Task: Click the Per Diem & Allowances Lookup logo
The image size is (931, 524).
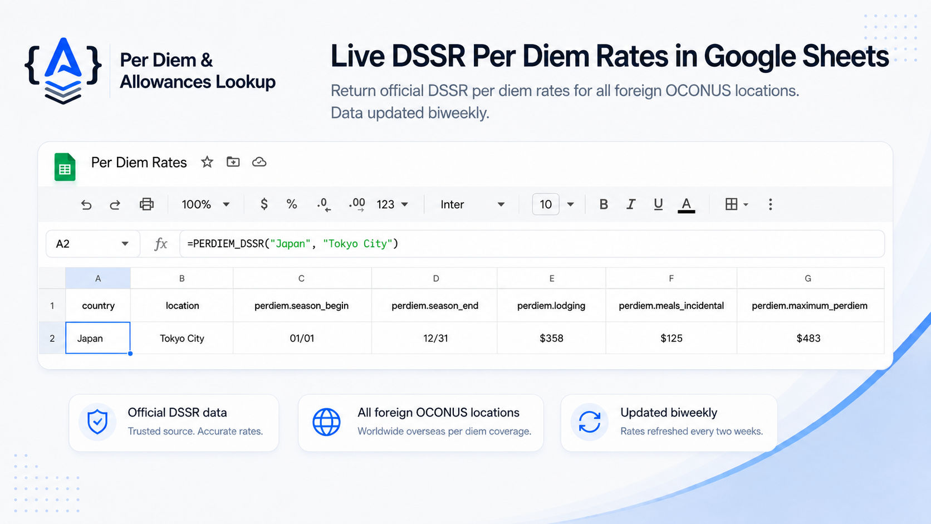Action: tap(63, 71)
